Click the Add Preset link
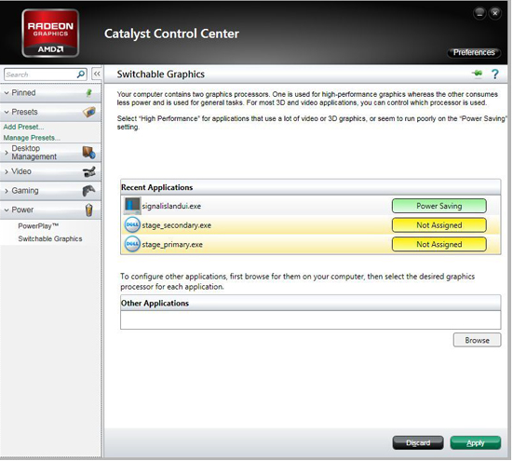The width and height of the screenshot is (513, 461). [23, 127]
